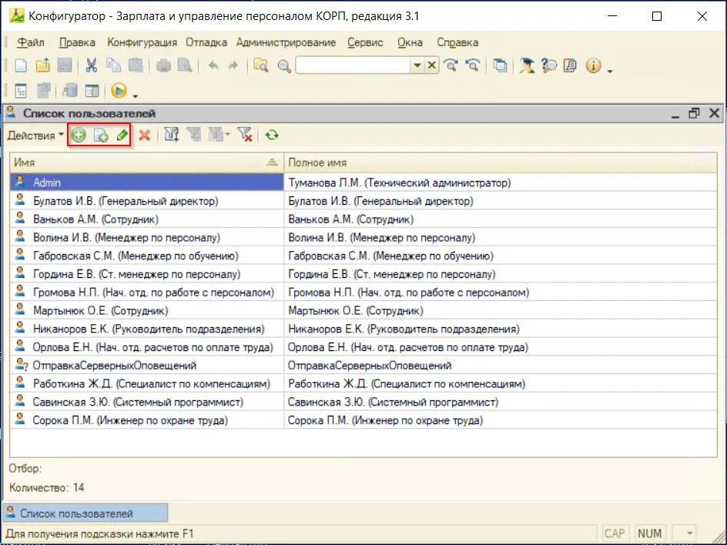Screen dimensions: 727x545
Task: Select the Булатов И.В. user row
Action: point(126,201)
